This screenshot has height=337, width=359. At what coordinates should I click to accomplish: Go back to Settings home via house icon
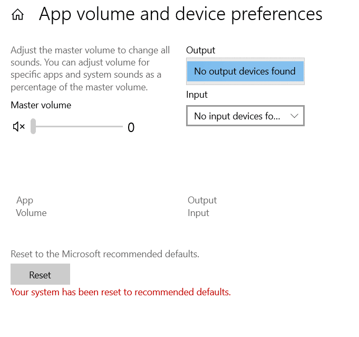click(x=17, y=15)
